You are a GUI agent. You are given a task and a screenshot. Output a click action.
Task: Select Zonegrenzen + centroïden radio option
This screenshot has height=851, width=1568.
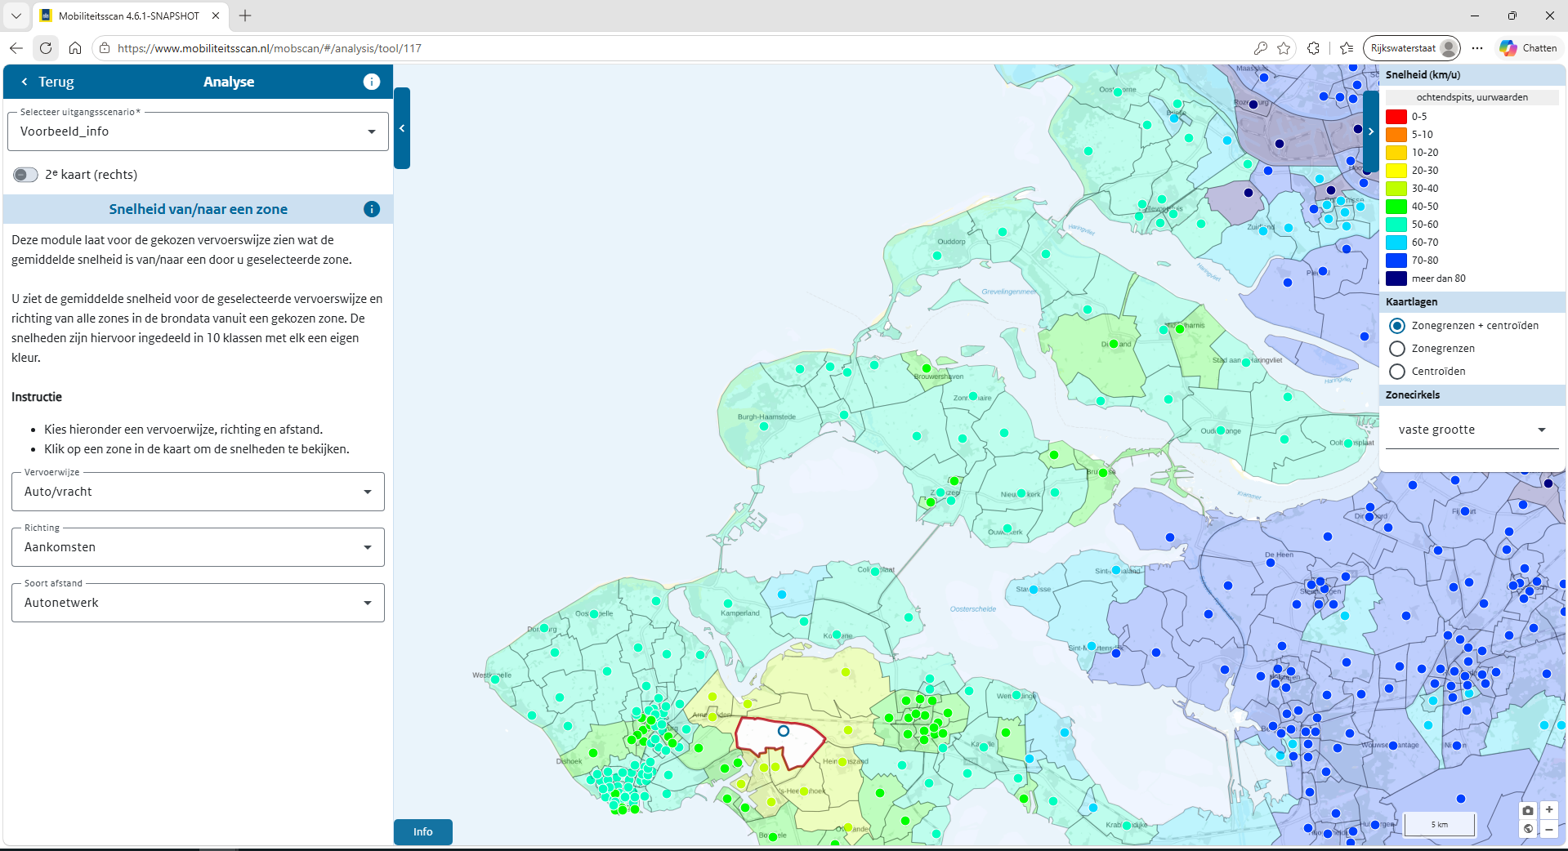coord(1397,326)
